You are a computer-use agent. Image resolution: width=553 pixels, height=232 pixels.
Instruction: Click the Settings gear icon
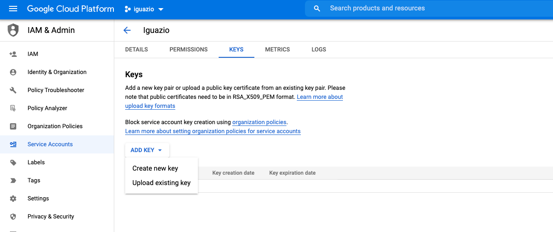[x=13, y=199]
